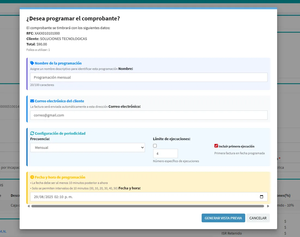Click the Frecuencia: label

click(x=40, y=139)
